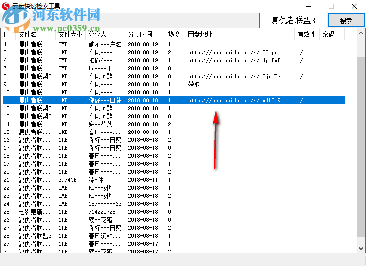Viewport: 366px width, 266px height.
Task: Select row 27 shared by 你好***日葵
Action: click(x=174, y=228)
